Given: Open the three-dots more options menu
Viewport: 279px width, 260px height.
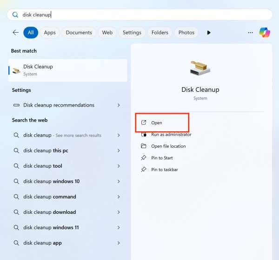Looking at the screenshot, I should pos(250,33).
